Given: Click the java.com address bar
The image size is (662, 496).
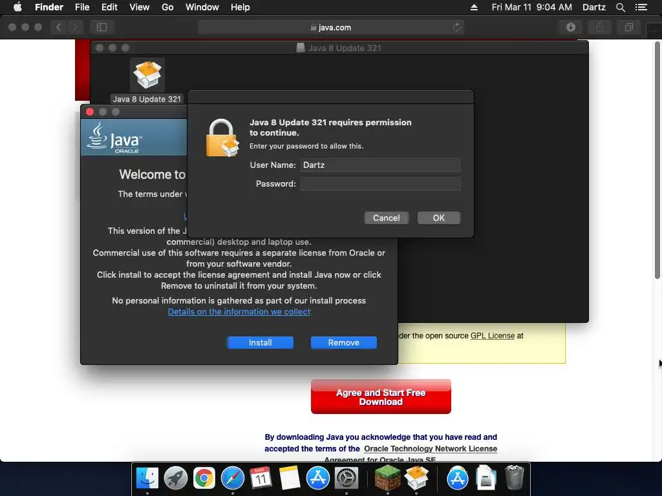Looking at the screenshot, I should point(330,27).
